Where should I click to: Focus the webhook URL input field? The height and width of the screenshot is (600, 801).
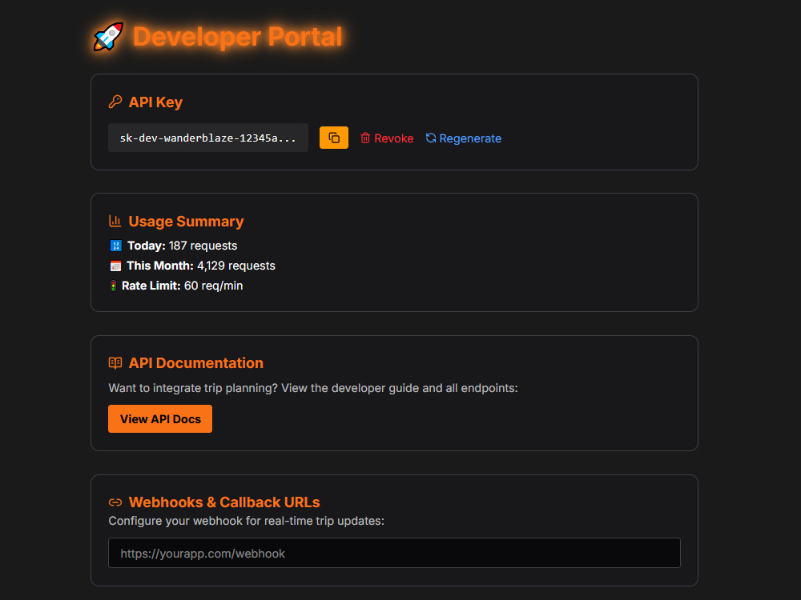pyautogui.click(x=394, y=553)
